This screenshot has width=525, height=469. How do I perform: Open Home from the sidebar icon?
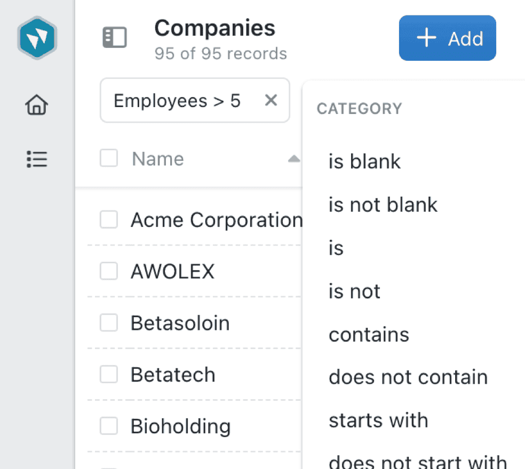(36, 106)
